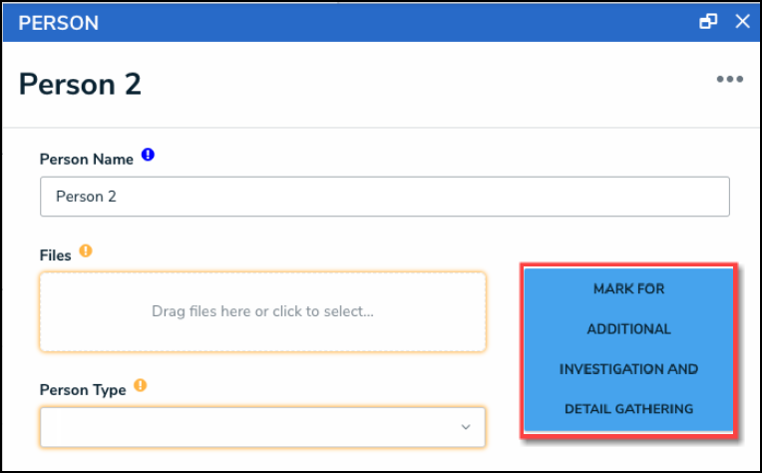The width and height of the screenshot is (762, 473).
Task: Click the empty area of the blue title bar
Action: click(x=399, y=22)
